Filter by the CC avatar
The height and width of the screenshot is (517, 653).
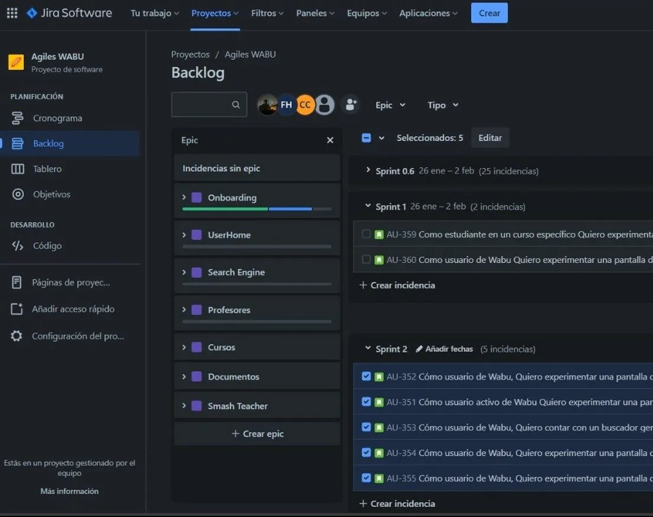pos(305,104)
